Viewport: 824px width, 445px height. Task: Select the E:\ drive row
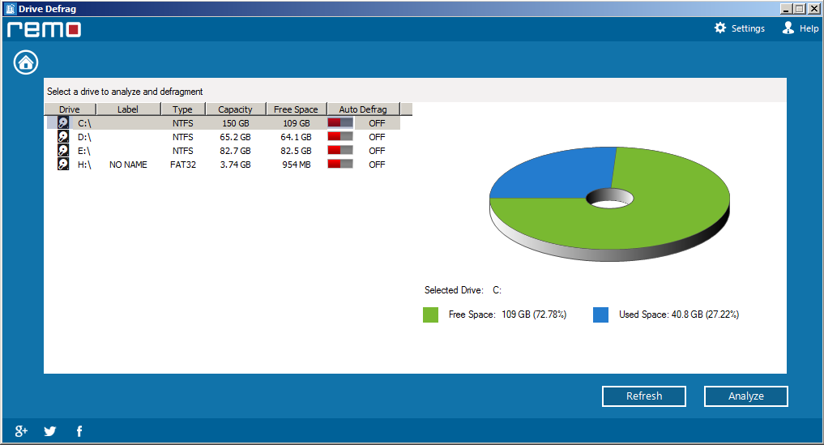coord(84,151)
